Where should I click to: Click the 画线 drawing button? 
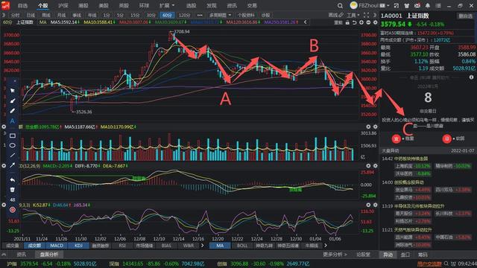point(336,15)
